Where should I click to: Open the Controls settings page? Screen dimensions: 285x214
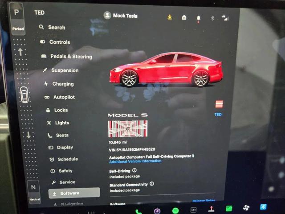pyautogui.click(x=55, y=42)
